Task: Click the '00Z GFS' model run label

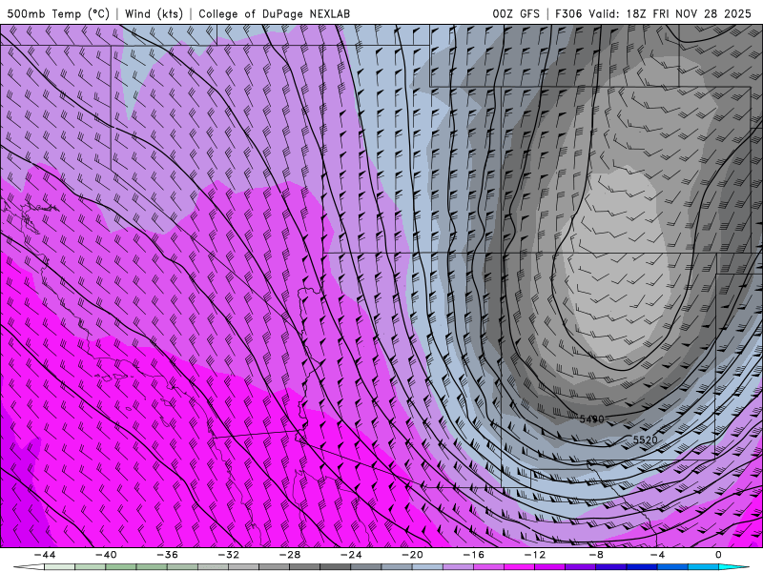Action: (516, 13)
